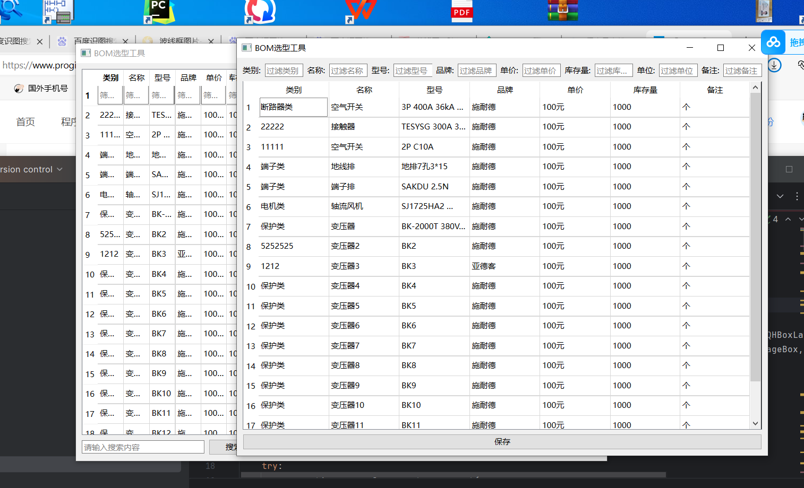Click the IDE up-arrow navigation icon
Viewport: 804px width, 488px height.
tap(788, 219)
